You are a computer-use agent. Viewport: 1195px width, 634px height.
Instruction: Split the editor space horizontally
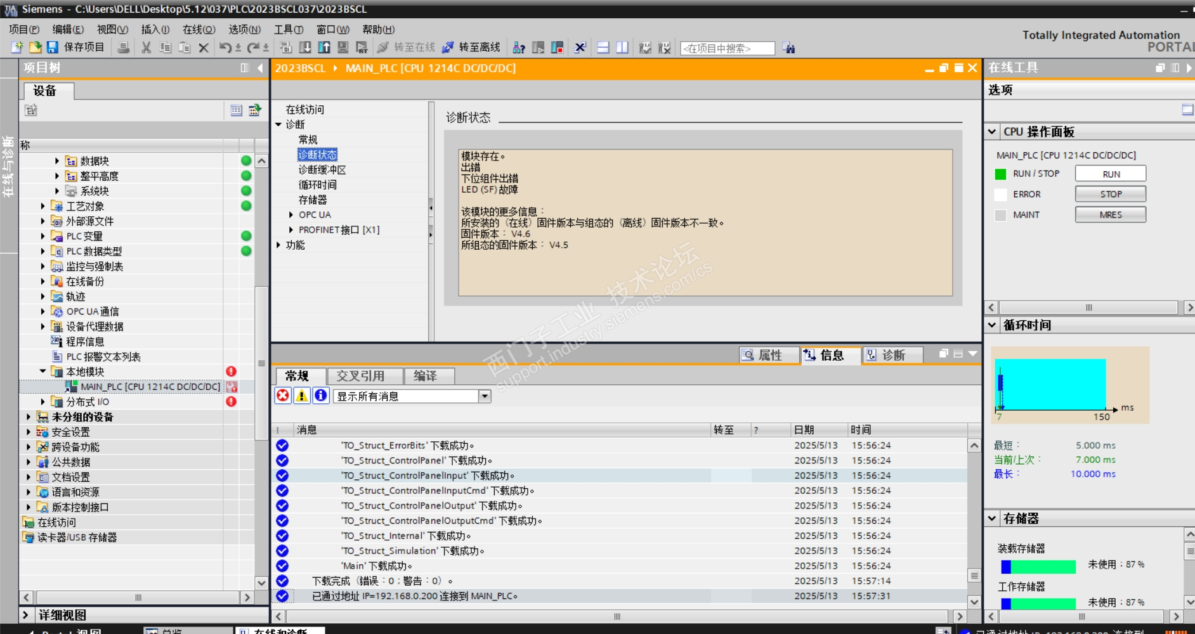[x=603, y=48]
